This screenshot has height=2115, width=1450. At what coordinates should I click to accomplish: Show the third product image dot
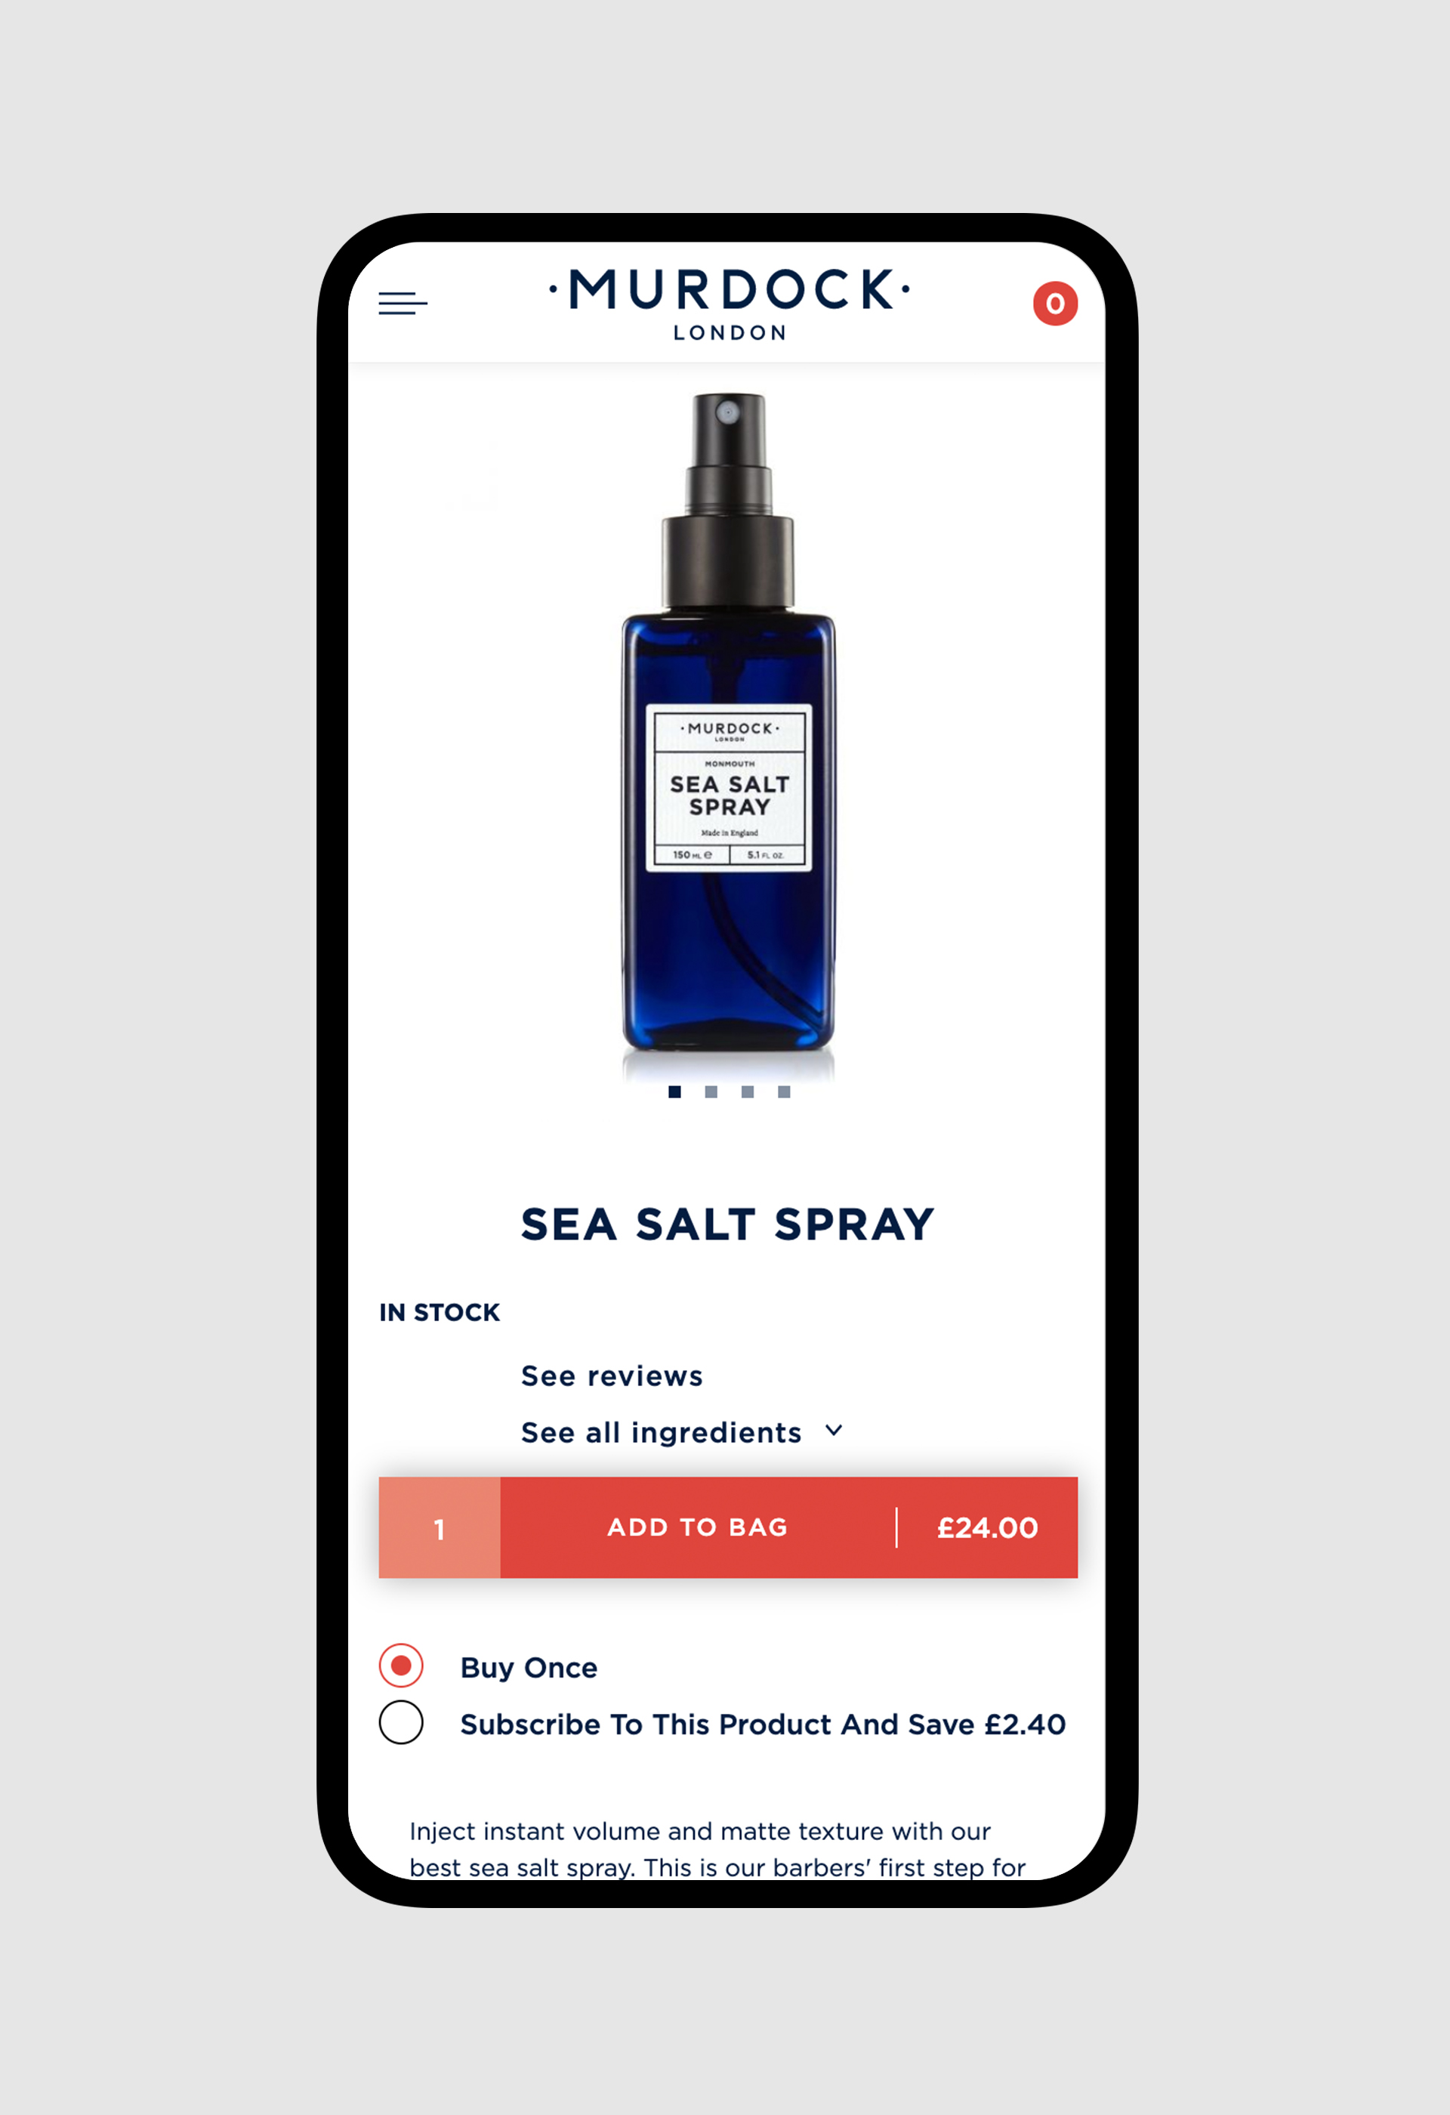(747, 1091)
